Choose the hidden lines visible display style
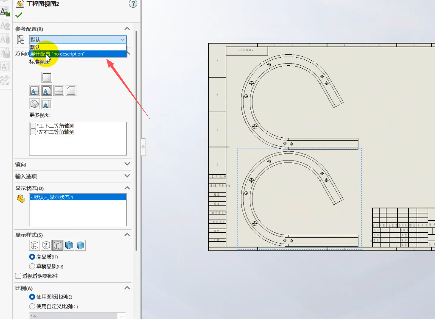The width and height of the screenshot is (435, 319). click(x=46, y=245)
